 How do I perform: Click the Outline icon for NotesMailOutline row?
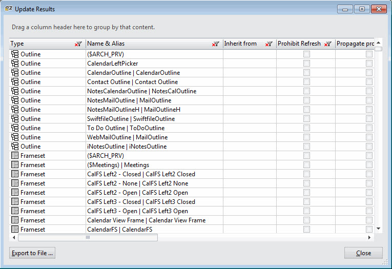tap(15, 100)
